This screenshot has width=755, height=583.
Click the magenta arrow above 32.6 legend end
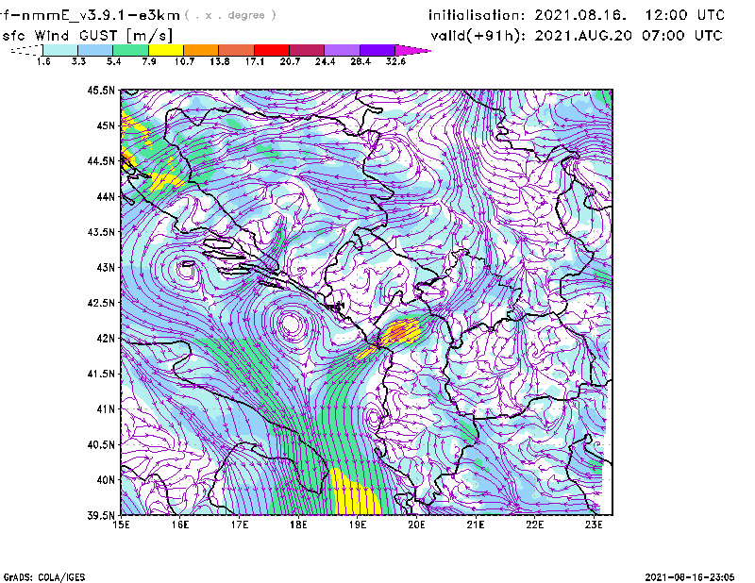(x=411, y=50)
